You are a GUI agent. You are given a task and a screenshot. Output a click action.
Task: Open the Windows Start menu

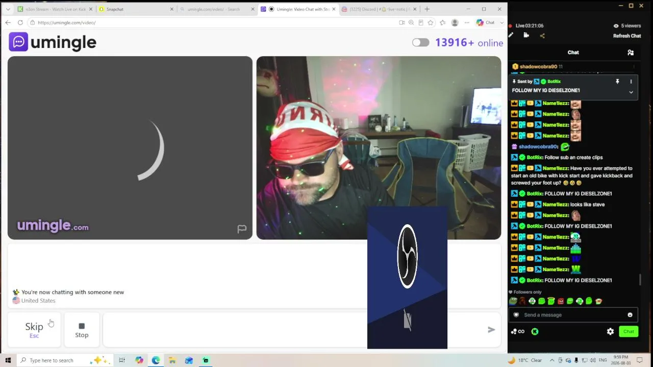point(8,360)
